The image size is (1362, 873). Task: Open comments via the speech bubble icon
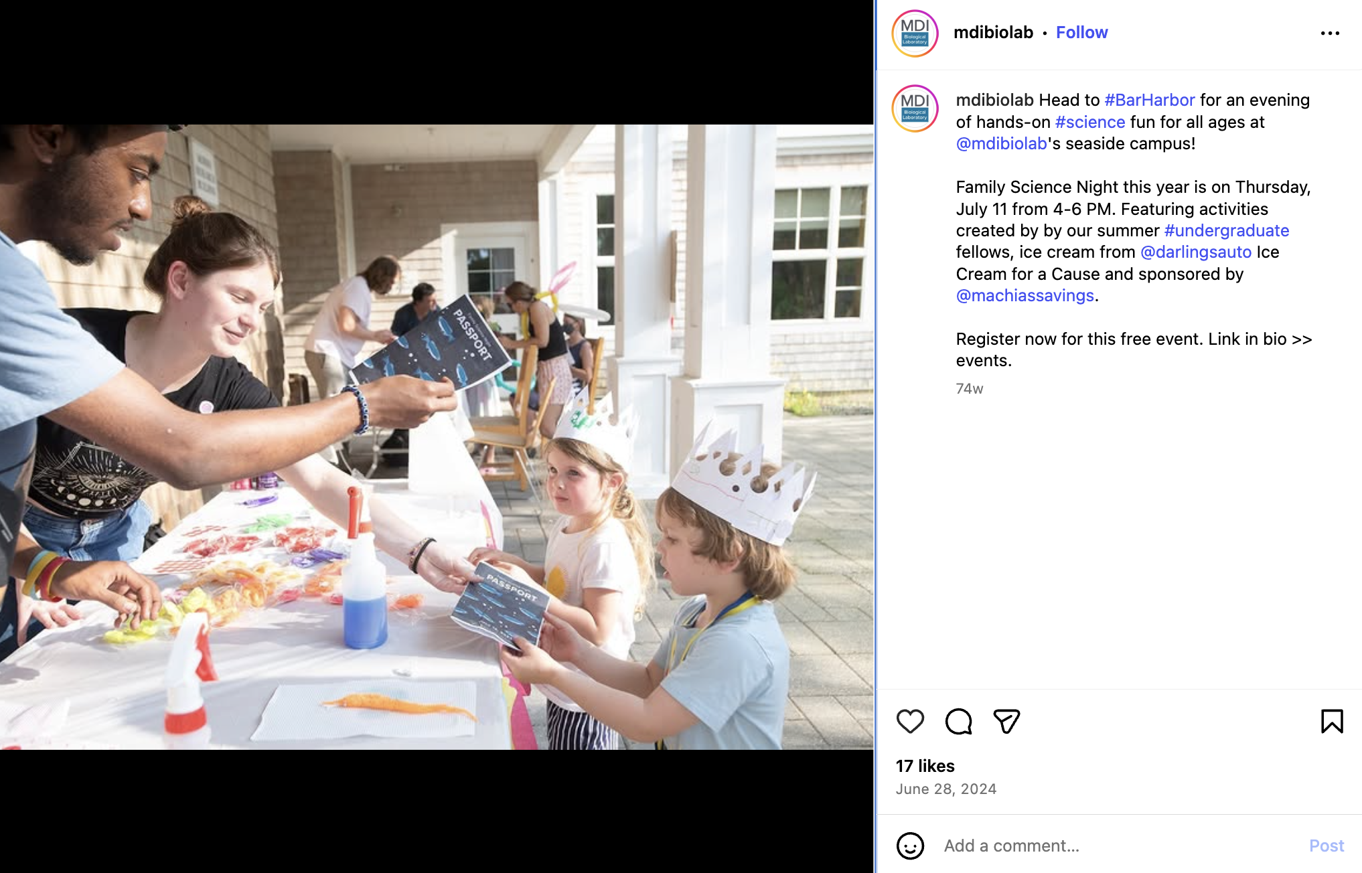coord(958,722)
